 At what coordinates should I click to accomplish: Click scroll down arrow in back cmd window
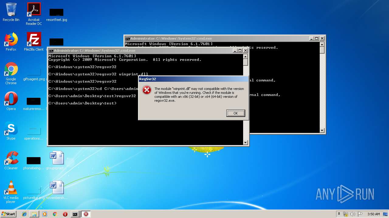[322, 130]
